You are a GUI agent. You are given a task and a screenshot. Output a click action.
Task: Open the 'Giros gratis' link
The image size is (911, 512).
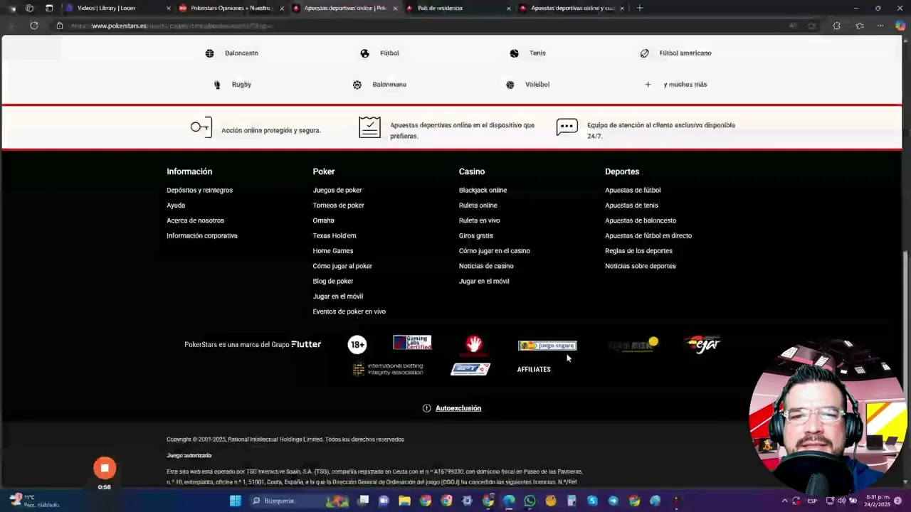click(x=476, y=236)
